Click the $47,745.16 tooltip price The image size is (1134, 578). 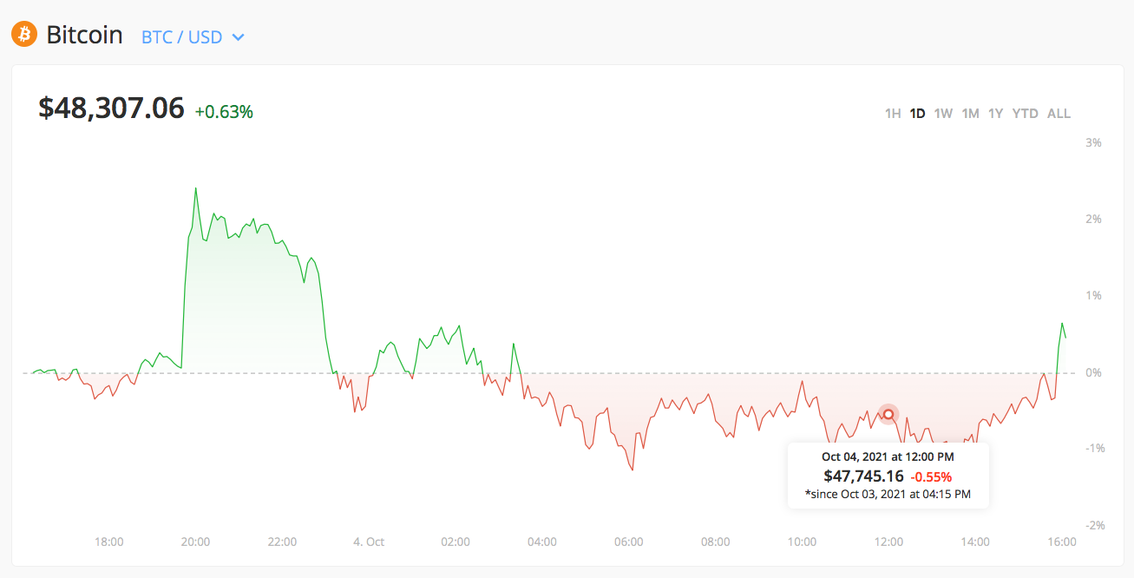(863, 476)
